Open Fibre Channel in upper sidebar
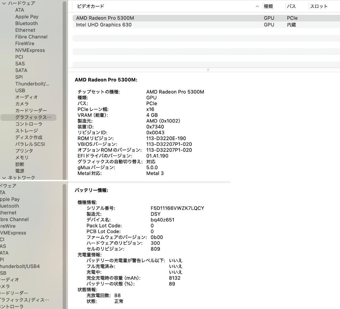 click(31, 37)
